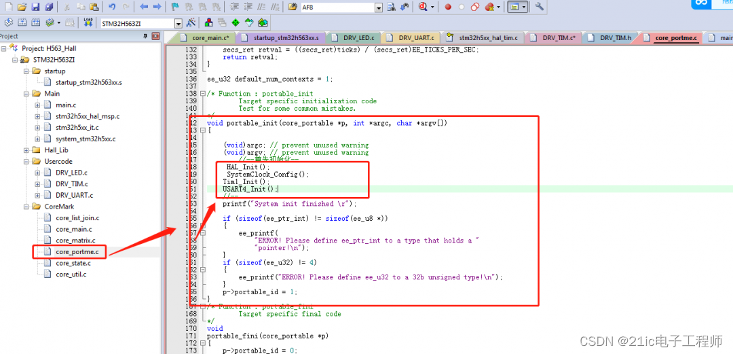The image size is (733, 354).
Task: Select system_stm32h5xx.c in the project tree
Action: [86, 139]
